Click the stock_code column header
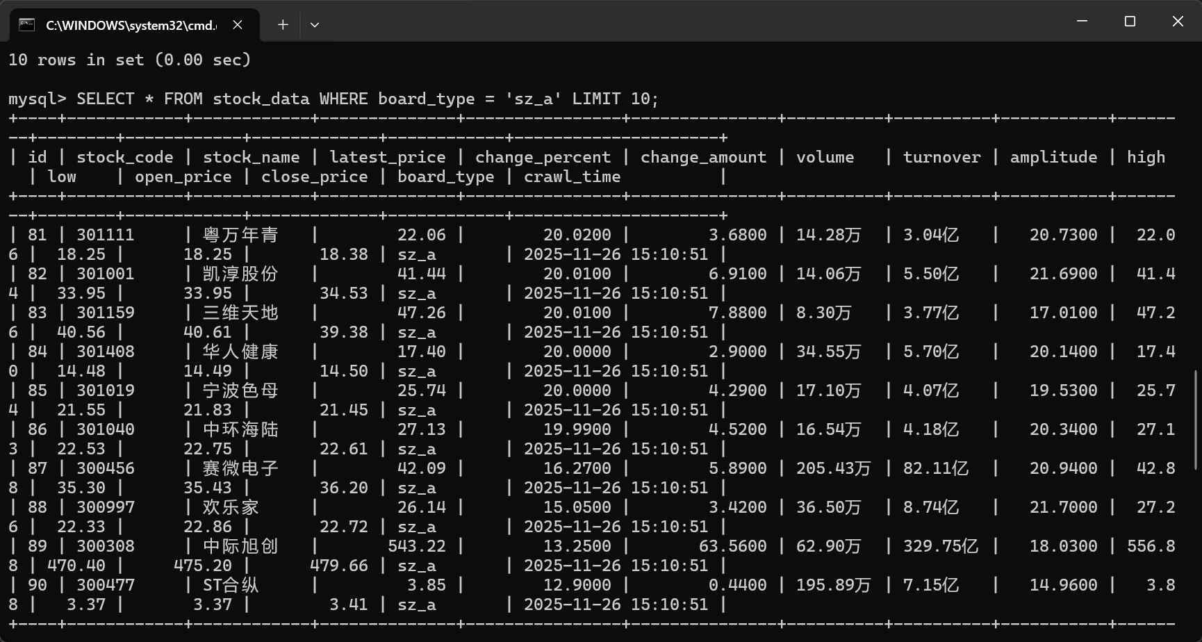The image size is (1202, 642). (125, 158)
